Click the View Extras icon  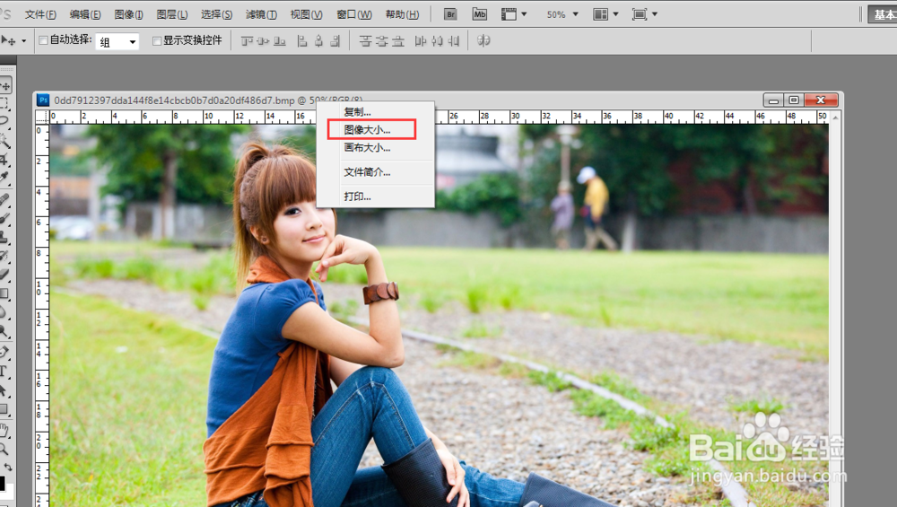click(509, 14)
